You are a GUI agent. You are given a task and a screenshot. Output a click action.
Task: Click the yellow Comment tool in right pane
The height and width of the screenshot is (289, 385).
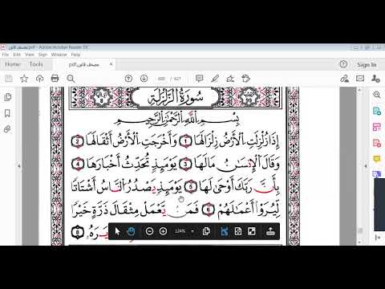click(x=377, y=159)
